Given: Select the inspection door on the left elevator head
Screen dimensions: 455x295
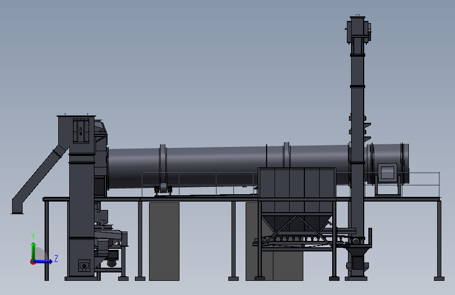Looking at the screenshot, I should (81, 131).
